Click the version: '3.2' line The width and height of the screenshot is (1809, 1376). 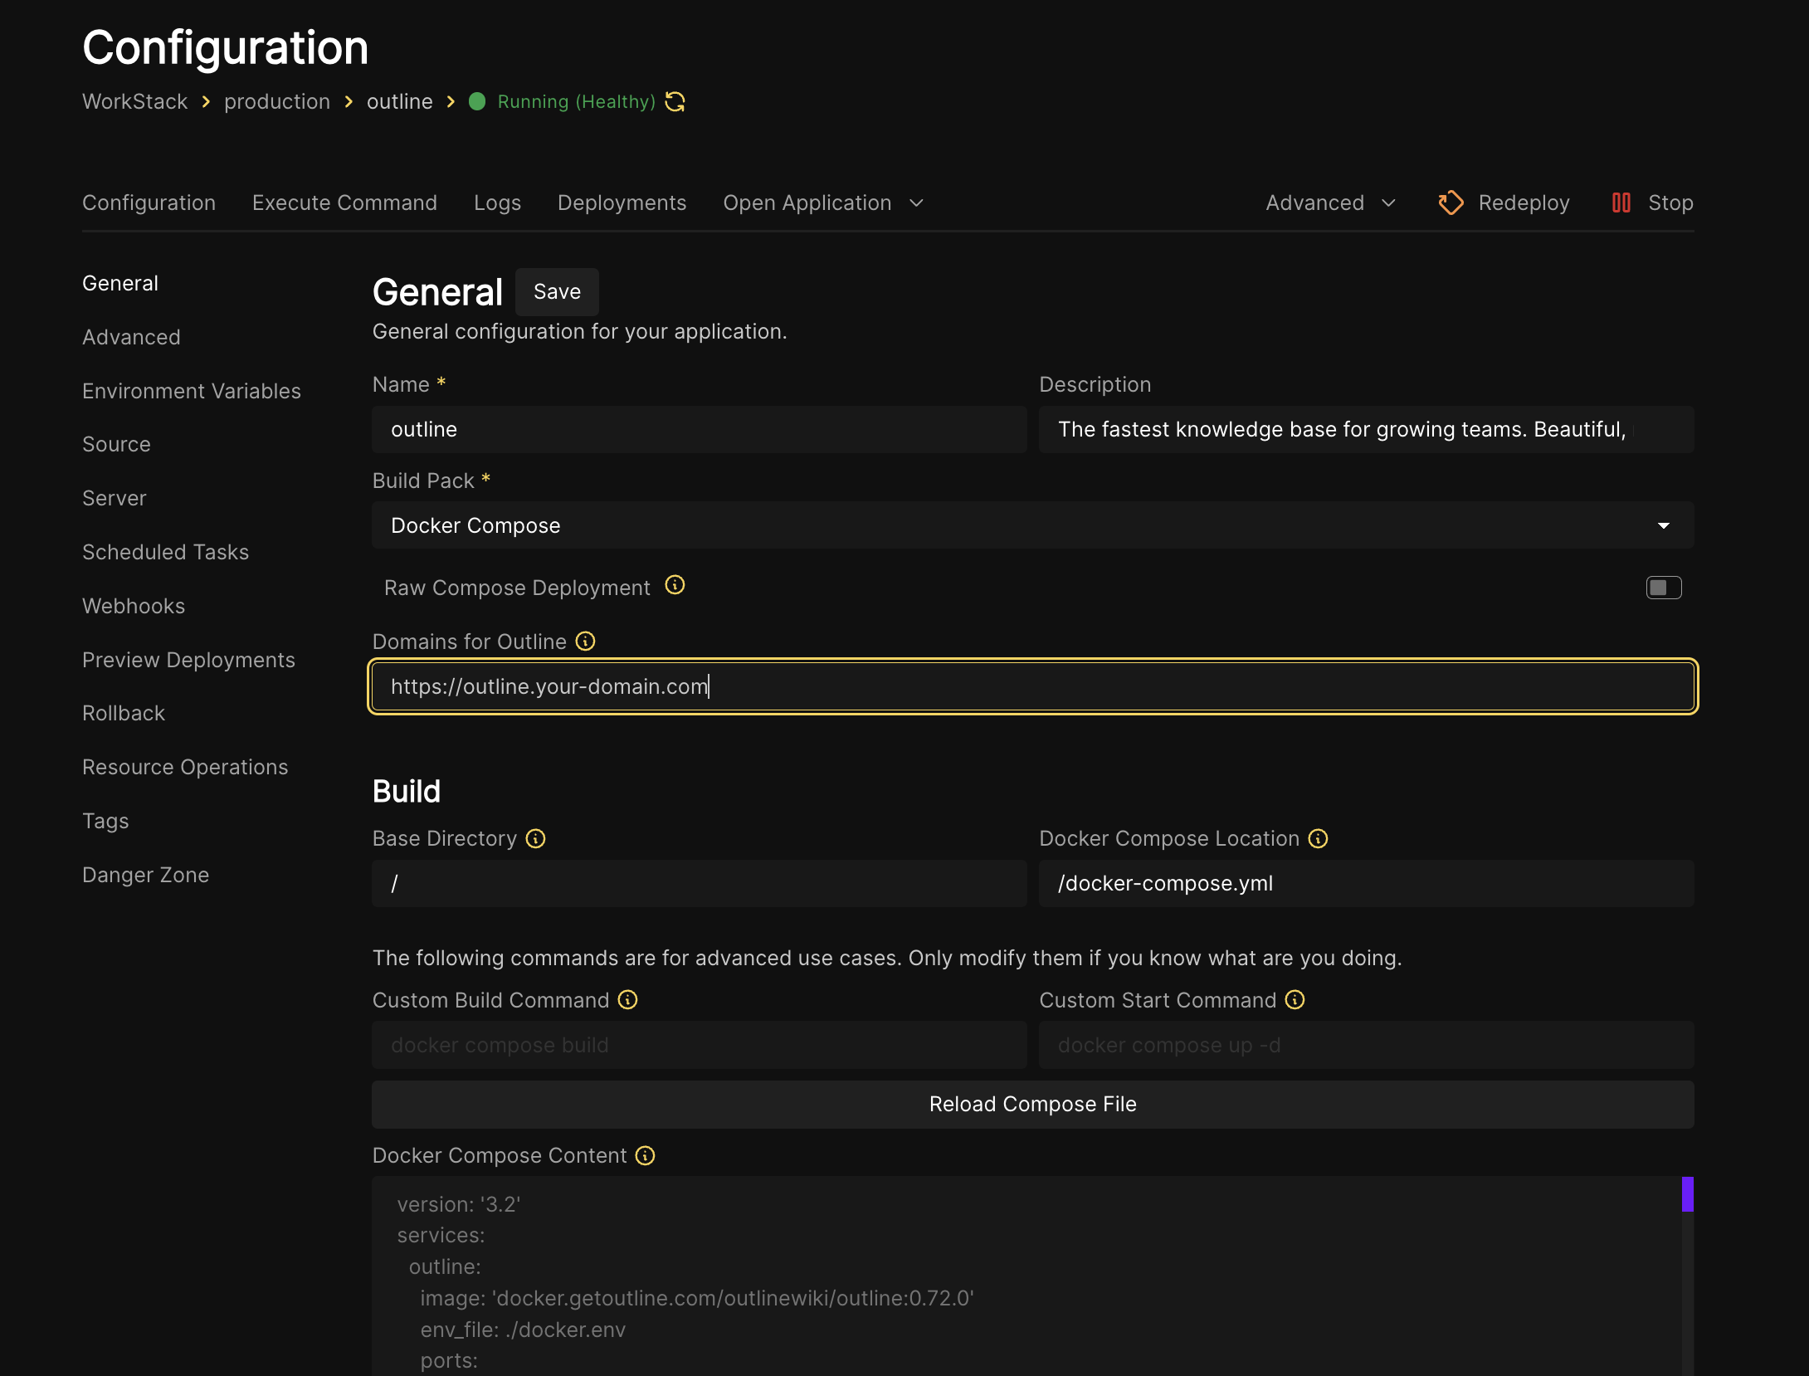[x=459, y=1205]
